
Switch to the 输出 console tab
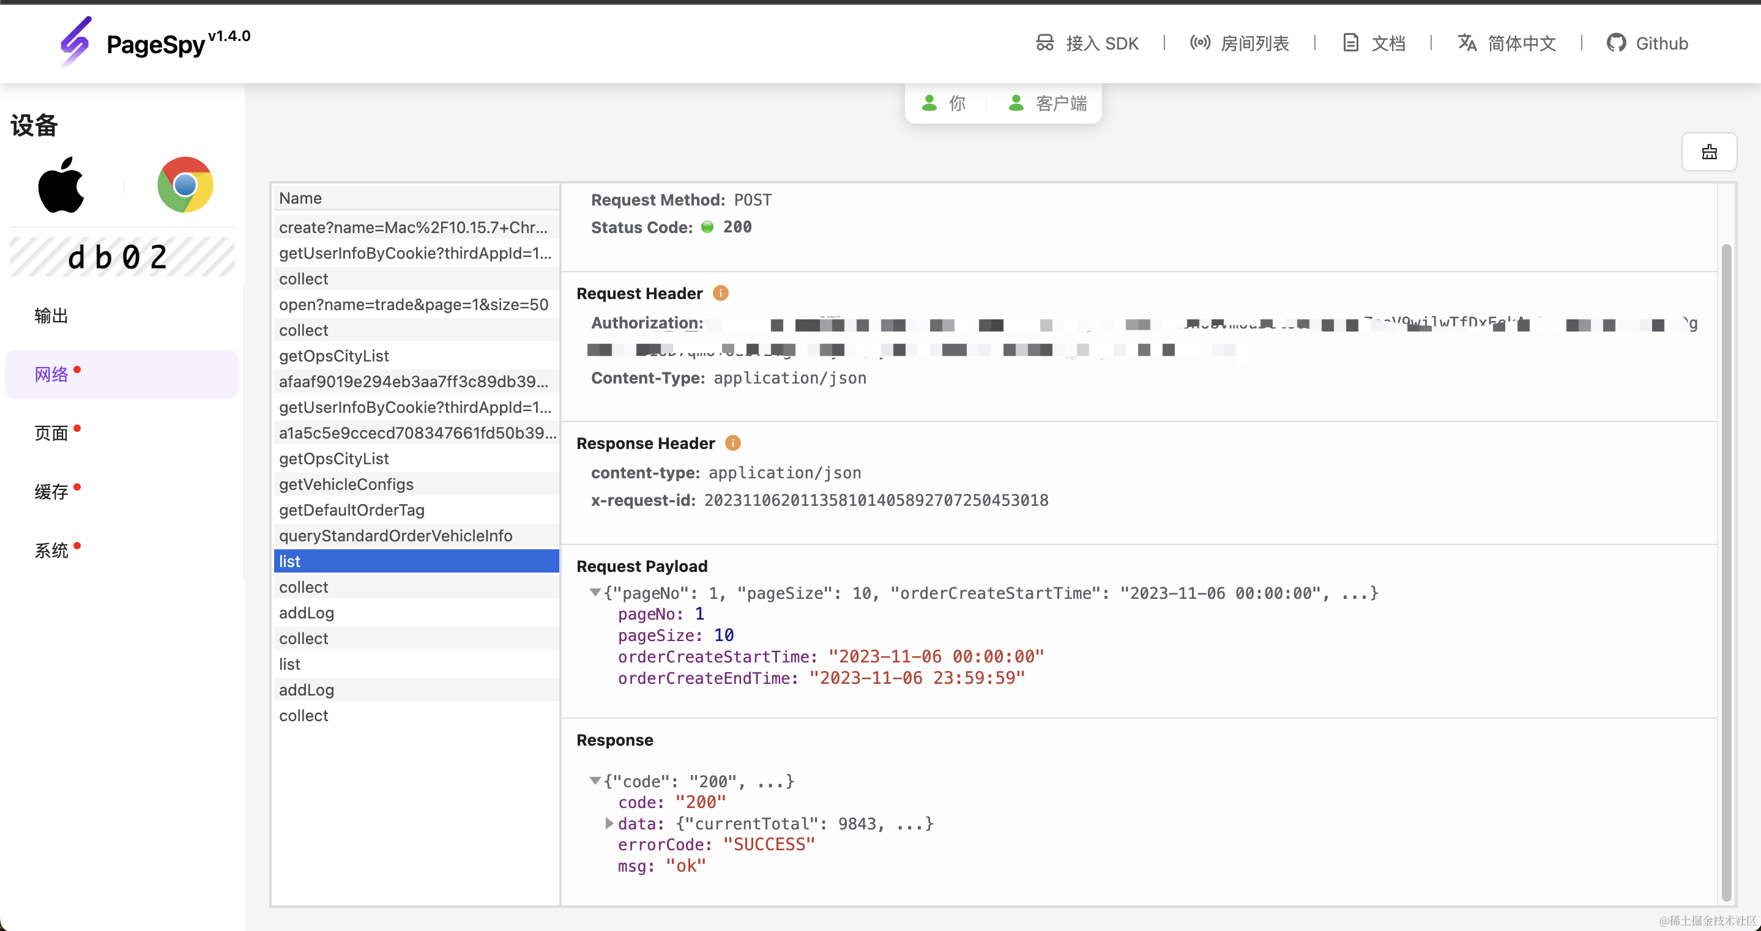[x=51, y=316]
